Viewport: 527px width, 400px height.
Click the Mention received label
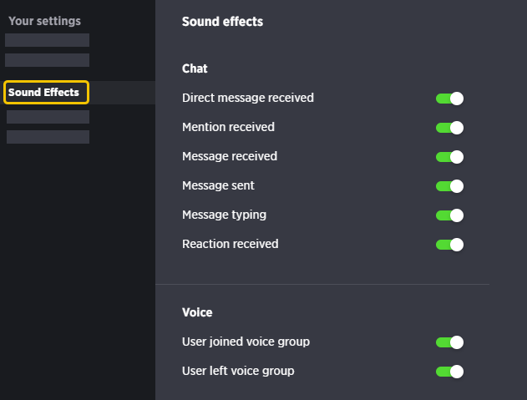point(228,127)
